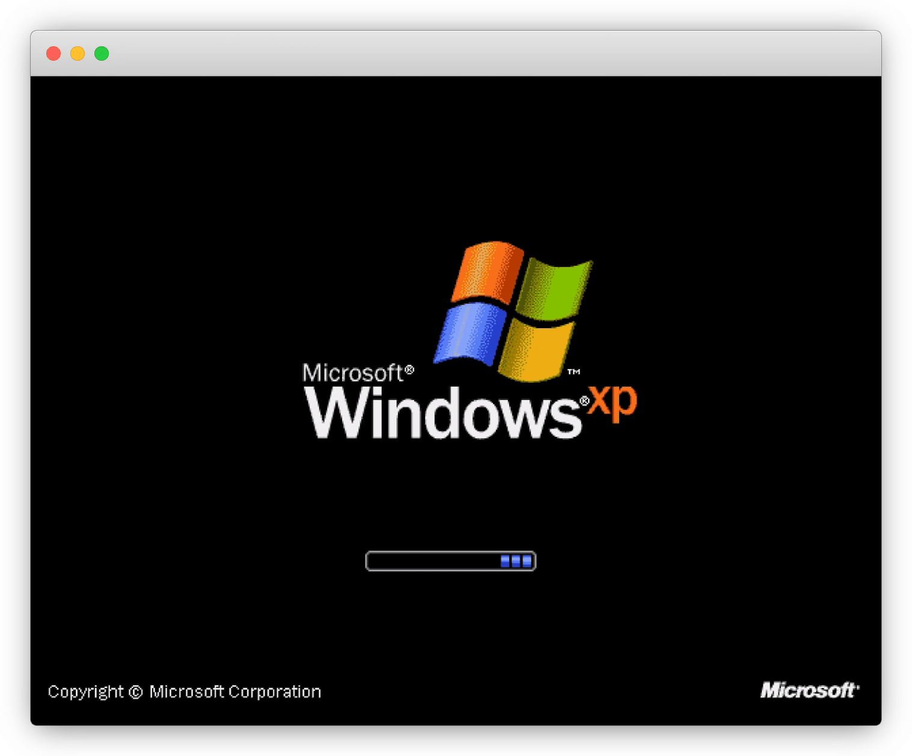Viewport: 912px width, 756px height.
Task: Click the yellow minimize window button
Action: (78, 53)
